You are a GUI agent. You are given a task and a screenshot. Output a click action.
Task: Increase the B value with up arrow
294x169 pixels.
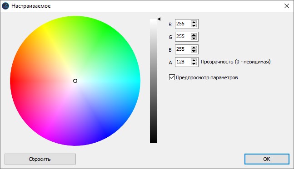pos(194,48)
